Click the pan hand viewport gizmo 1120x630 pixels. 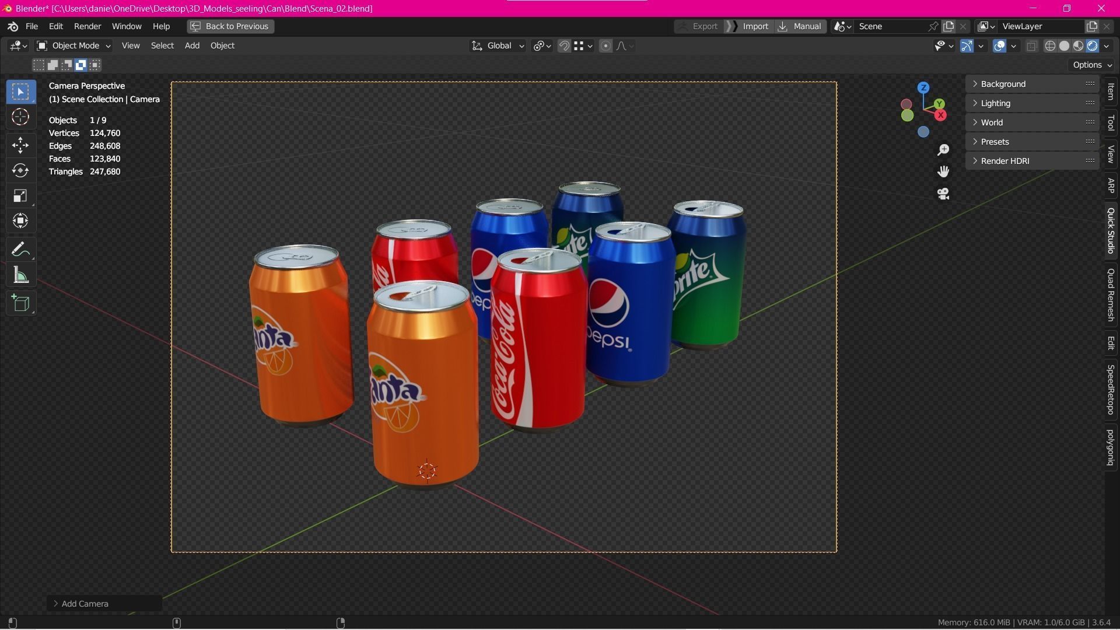click(943, 171)
